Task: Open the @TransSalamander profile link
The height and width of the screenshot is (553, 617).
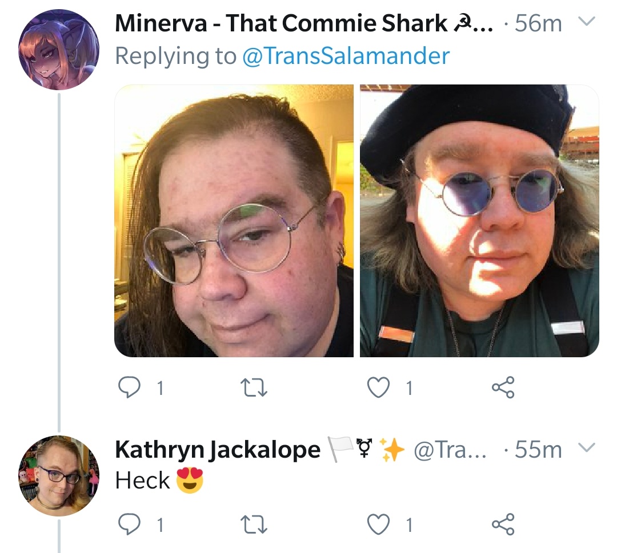Action: [x=346, y=56]
